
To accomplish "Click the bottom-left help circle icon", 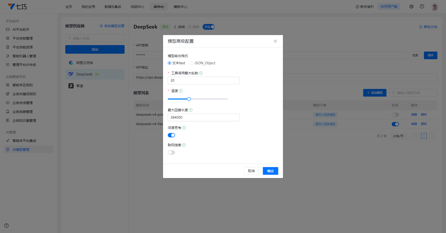I will 6,226.
